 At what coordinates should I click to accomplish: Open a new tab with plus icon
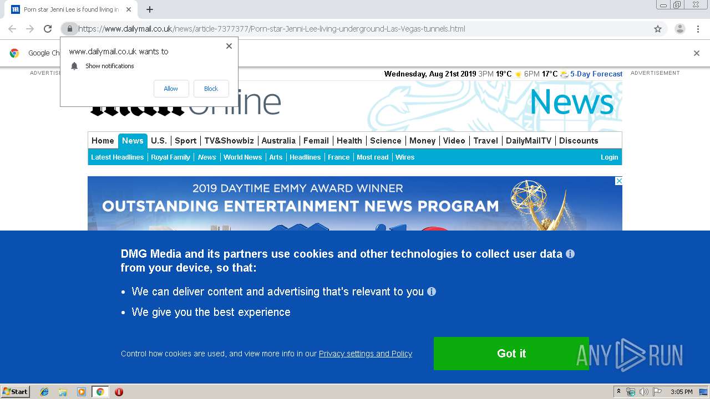click(x=150, y=9)
